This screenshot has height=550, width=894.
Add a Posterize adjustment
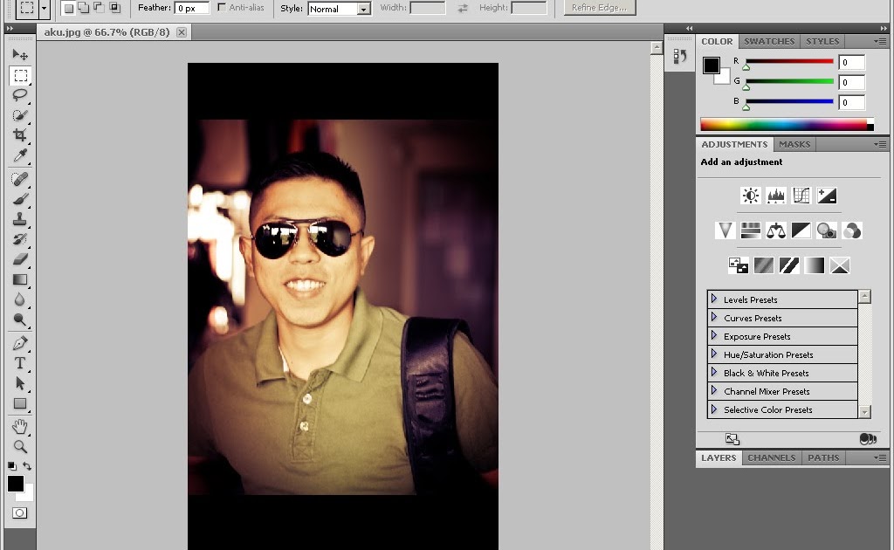(x=764, y=265)
